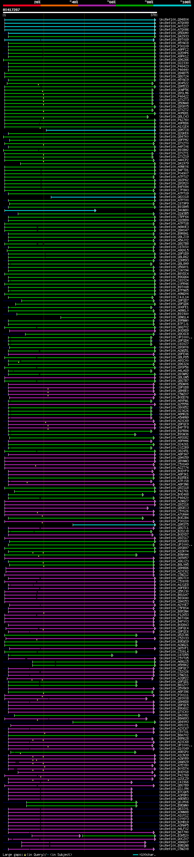The width and height of the screenshot is (194, 857).
Task: Select the UniRef100_Q8H8D6 label
Action: 174,568
